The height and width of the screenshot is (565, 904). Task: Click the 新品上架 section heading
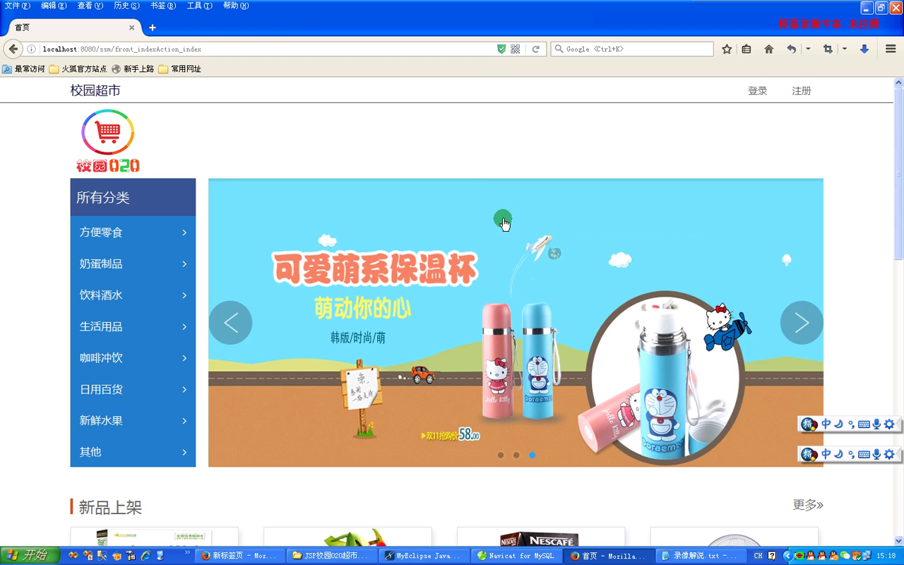110,507
